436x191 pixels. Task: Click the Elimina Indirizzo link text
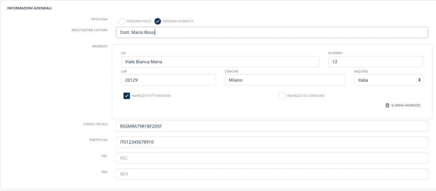[x=406, y=106]
